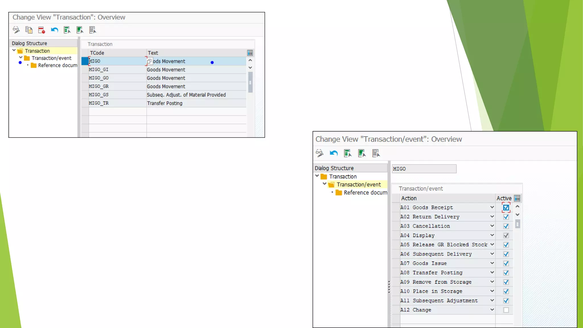Click the MIGO transaction input field
Screen dimensions: 583x328
[x=424, y=169]
